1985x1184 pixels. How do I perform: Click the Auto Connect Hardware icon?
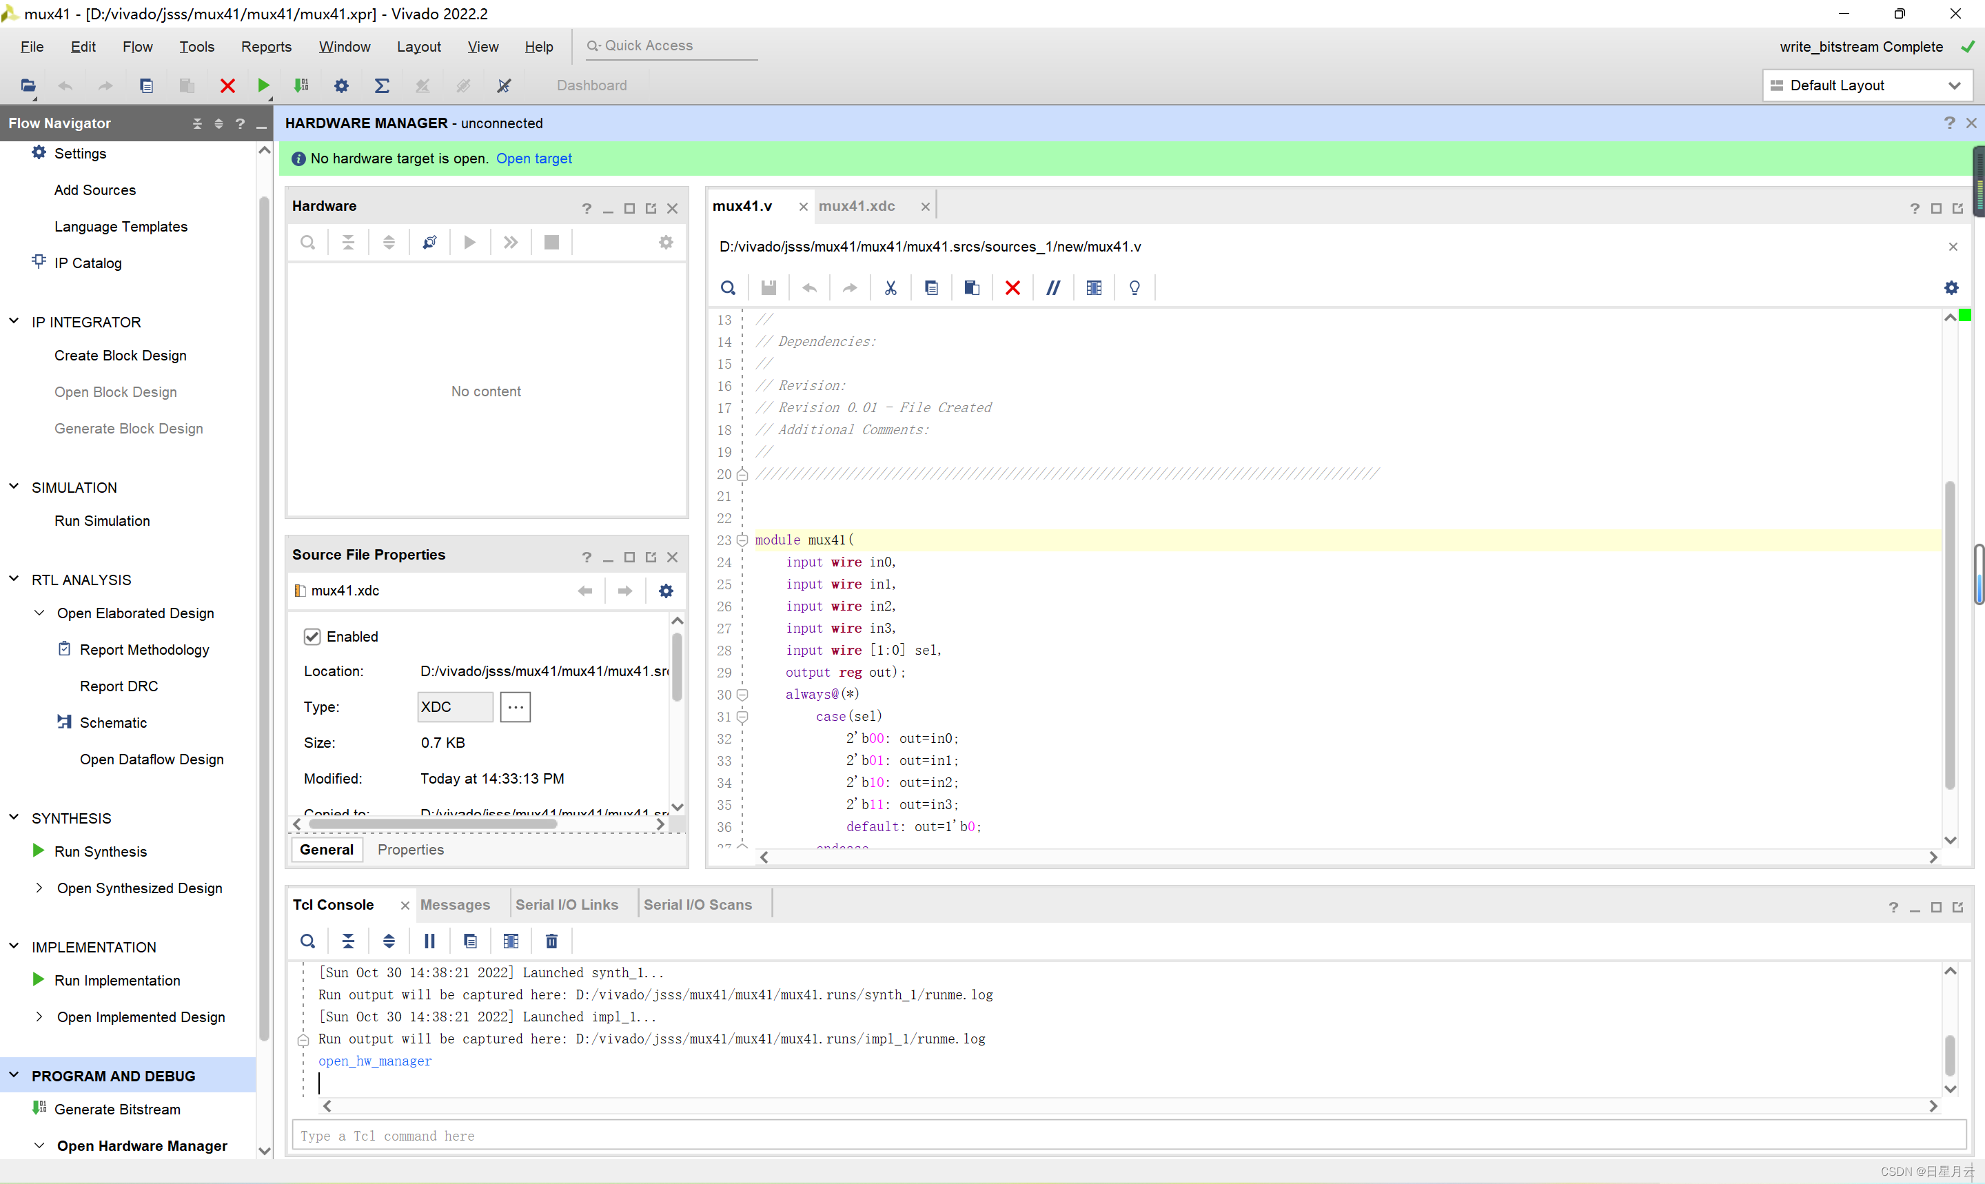(429, 242)
